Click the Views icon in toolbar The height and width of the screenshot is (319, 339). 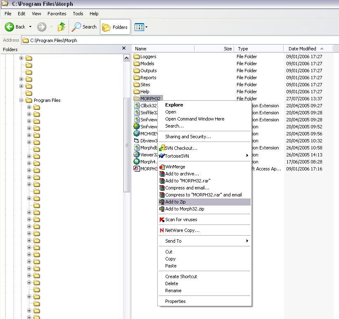click(x=139, y=27)
